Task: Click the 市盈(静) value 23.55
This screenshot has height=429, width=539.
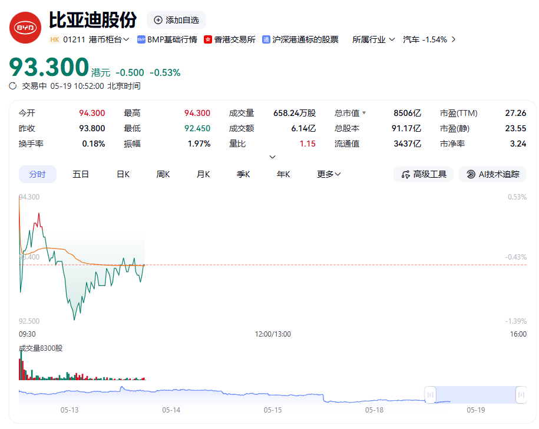Action: pyautogui.click(x=515, y=128)
